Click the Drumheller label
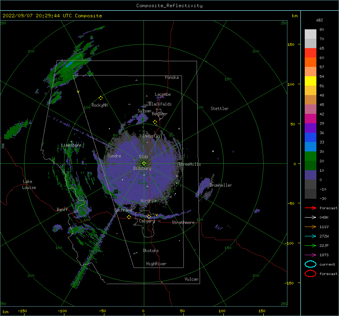The image size is (339, 316). (221, 185)
